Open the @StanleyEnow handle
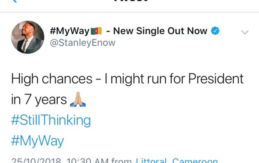 82,43
